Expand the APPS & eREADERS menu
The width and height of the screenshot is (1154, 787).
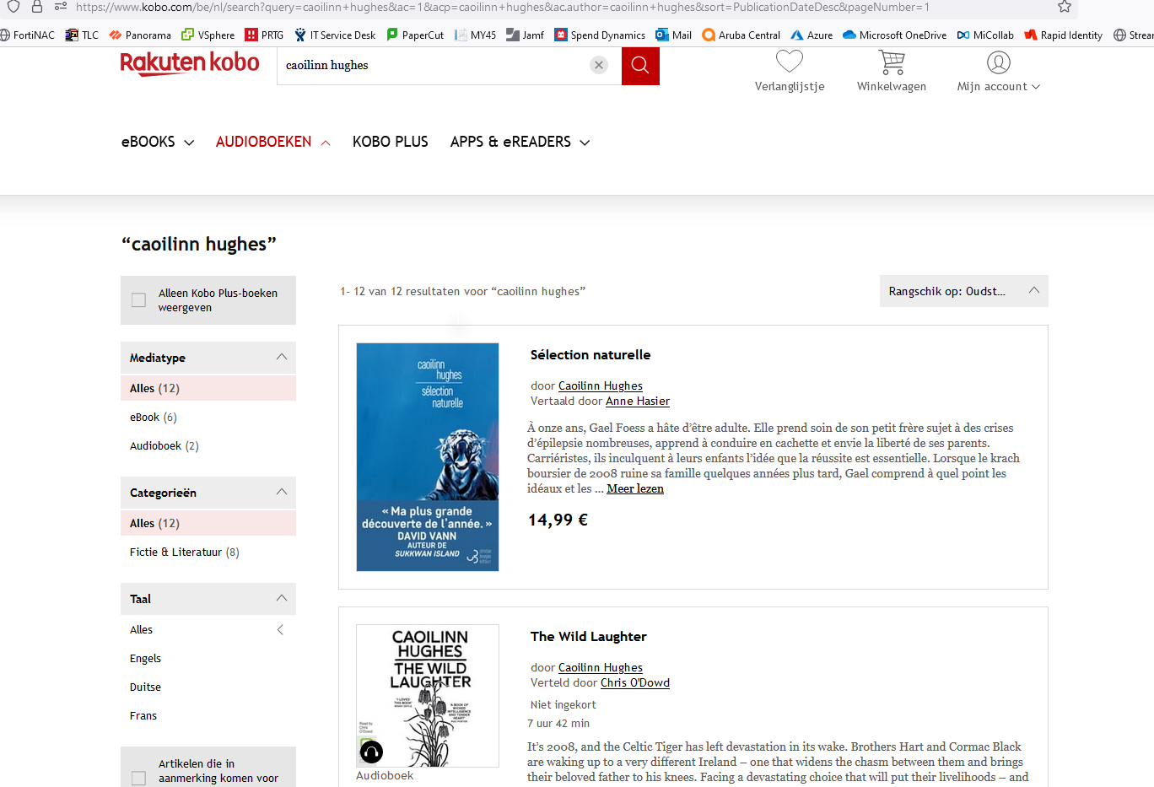pos(520,142)
